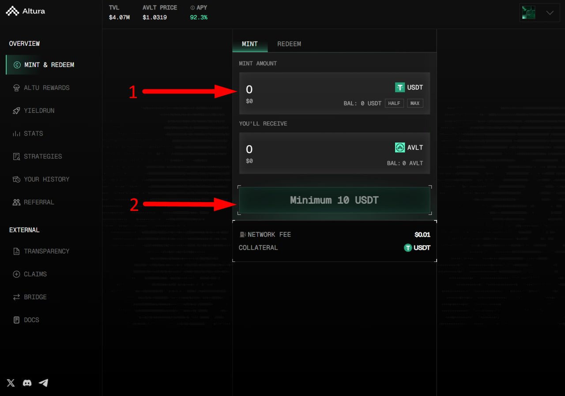Click the Minimum 10 USDT button
This screenshot has height=396, width=565.
tap(334, 200)
